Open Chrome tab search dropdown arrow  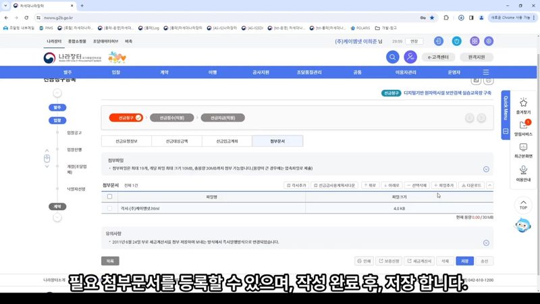click(5, 6)
